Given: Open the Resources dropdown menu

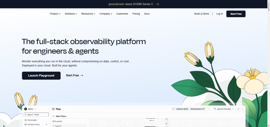Looking at the screenshot, I should (88, 14).
